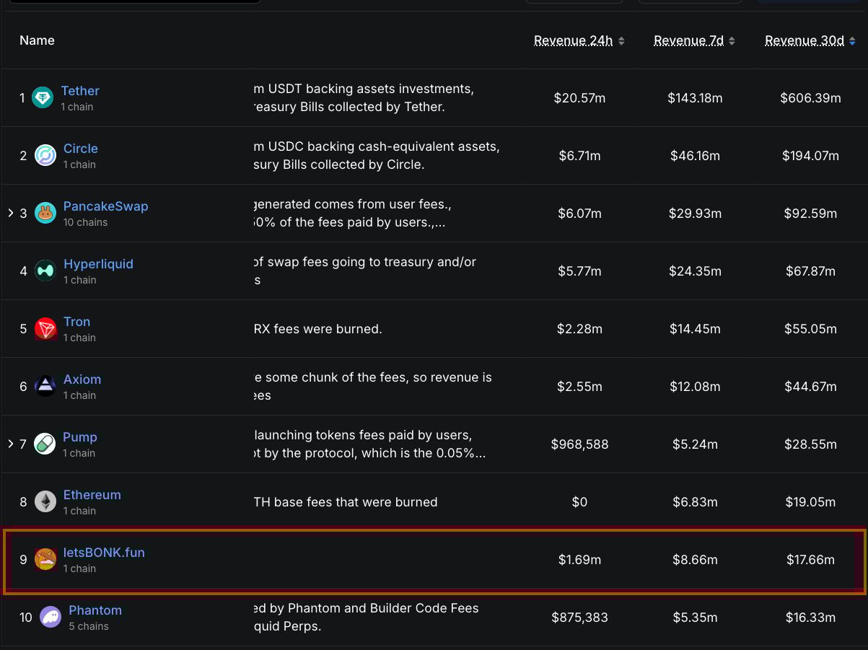Click Phantom's 30d revenue $16.33m
Screen dimensions: 868x650
(810, 618)
